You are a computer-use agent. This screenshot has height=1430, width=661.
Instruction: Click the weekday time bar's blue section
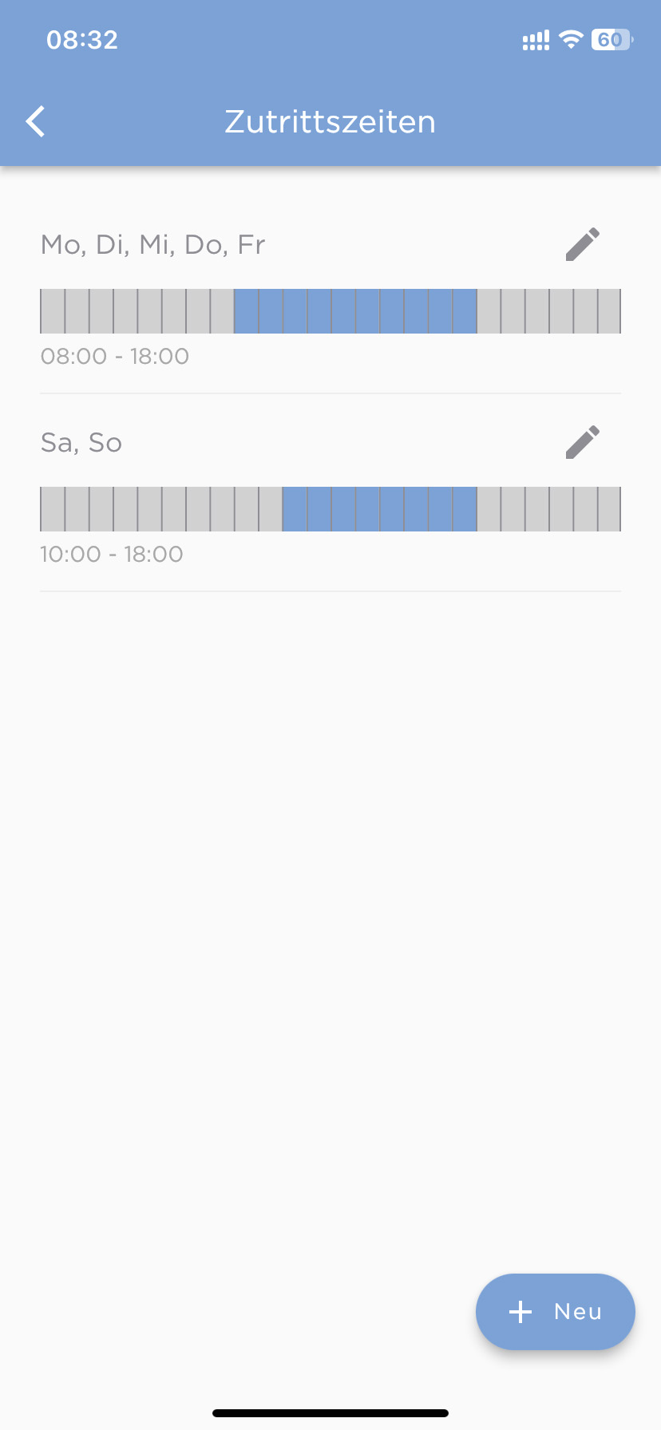point(355,311)
